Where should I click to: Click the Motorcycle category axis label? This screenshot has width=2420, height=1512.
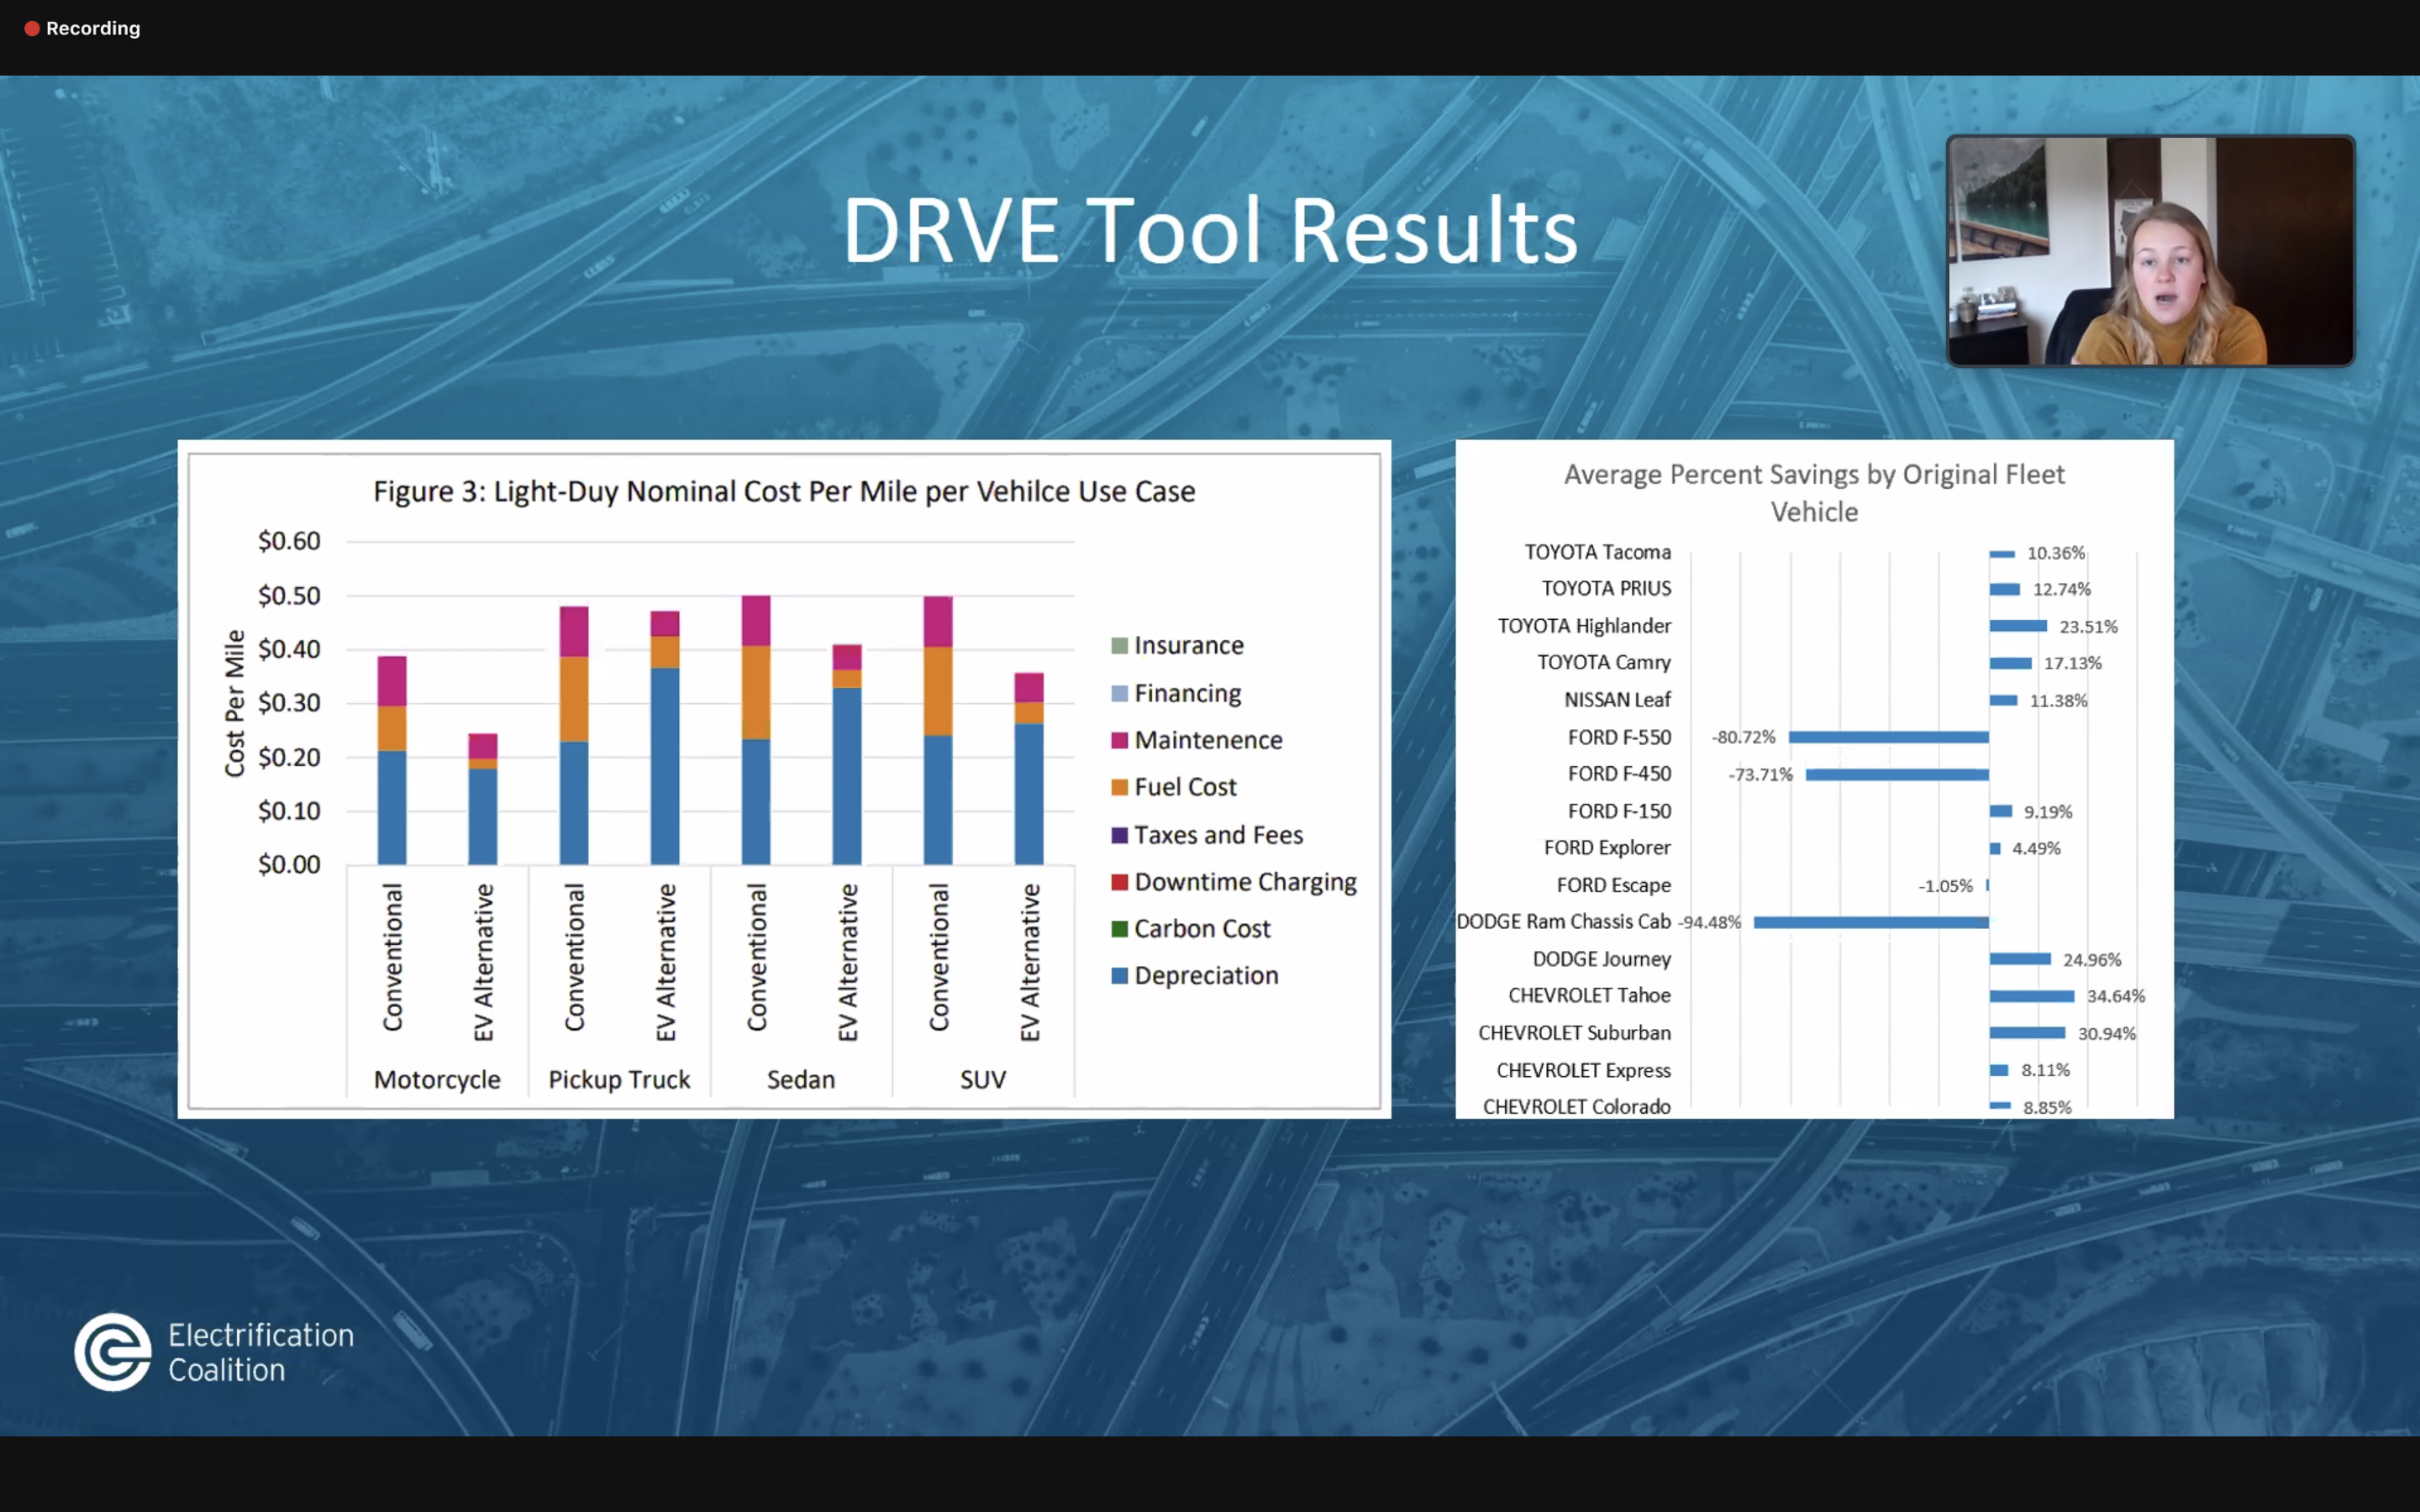437,1080
